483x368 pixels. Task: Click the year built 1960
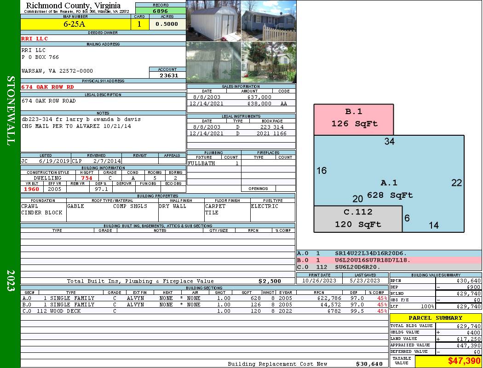point(32,189)
